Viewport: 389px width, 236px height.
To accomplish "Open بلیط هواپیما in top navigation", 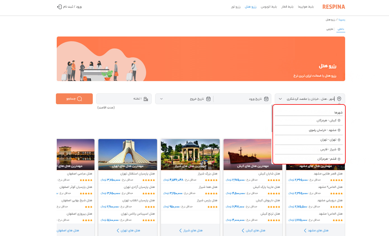I will 306,7.
